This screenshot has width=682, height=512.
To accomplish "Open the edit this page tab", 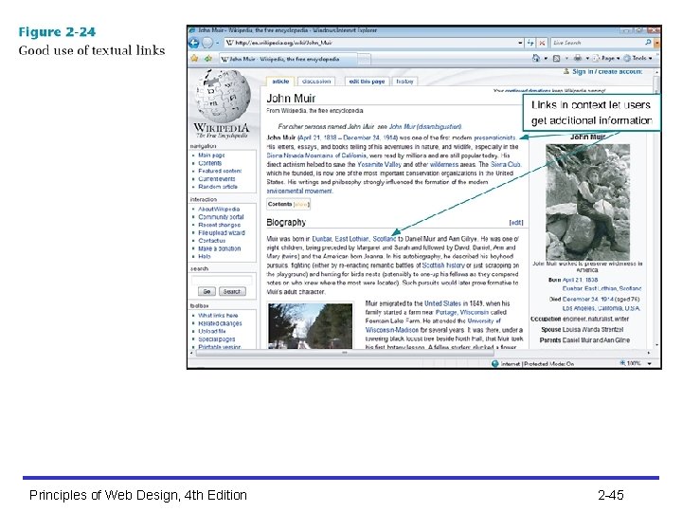I will (367, 82).
